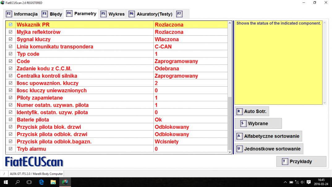This screenshot has height=187, width=332.
Task: Uncheck the Piloty zapamietane checkbox
Action: (x=11, y=98)
